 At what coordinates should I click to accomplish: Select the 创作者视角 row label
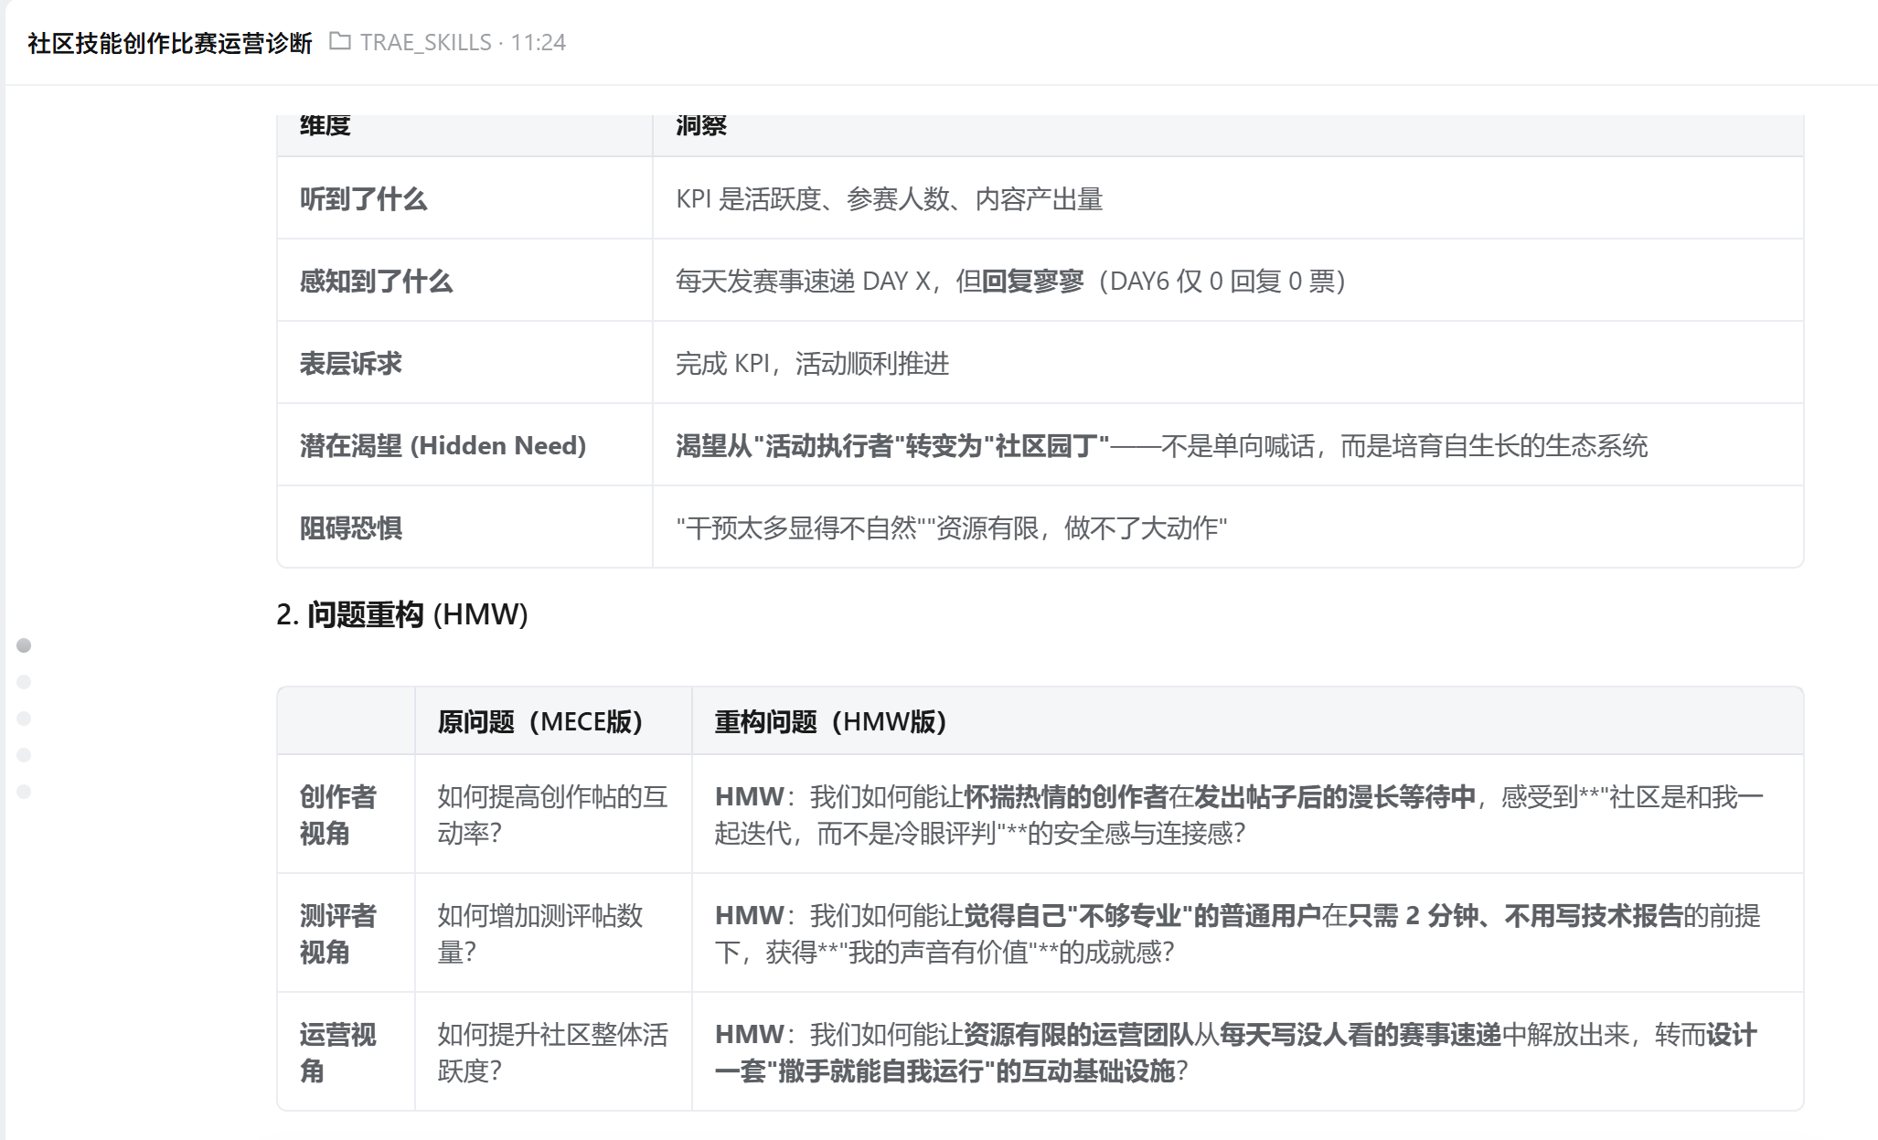click(337, 815)
